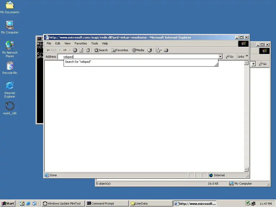Click the 11:47 PM system clock
276x207 pixels.
coord(266,204)
